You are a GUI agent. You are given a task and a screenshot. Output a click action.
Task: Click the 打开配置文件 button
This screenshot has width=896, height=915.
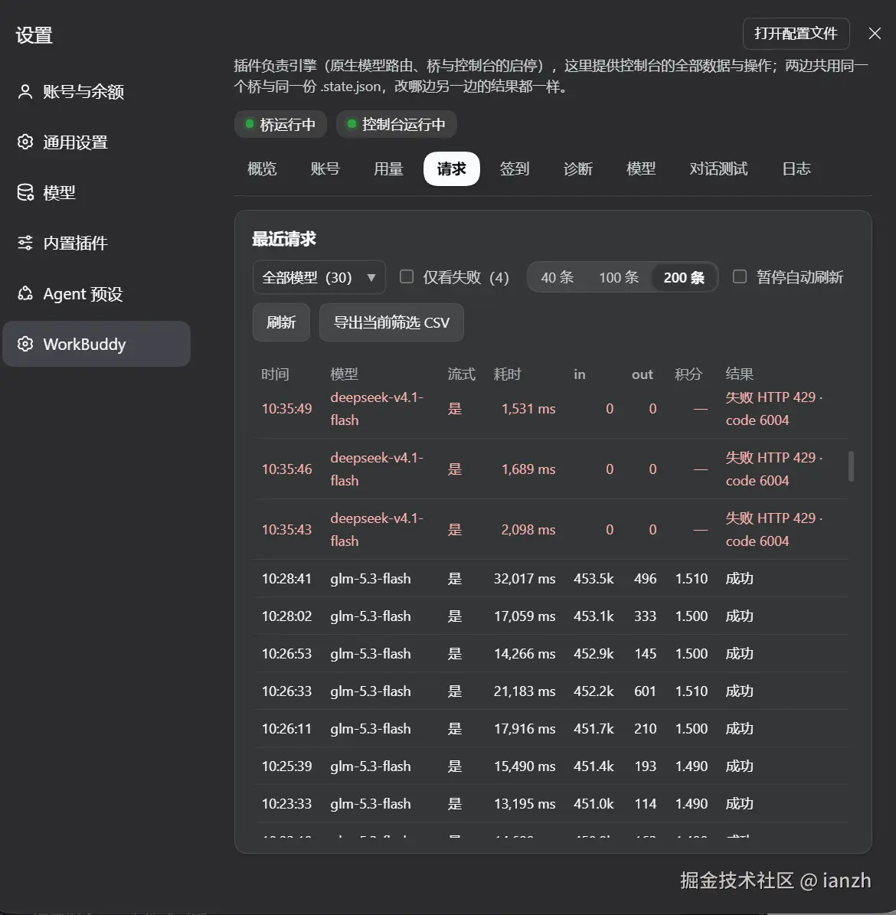coord(796,33)
